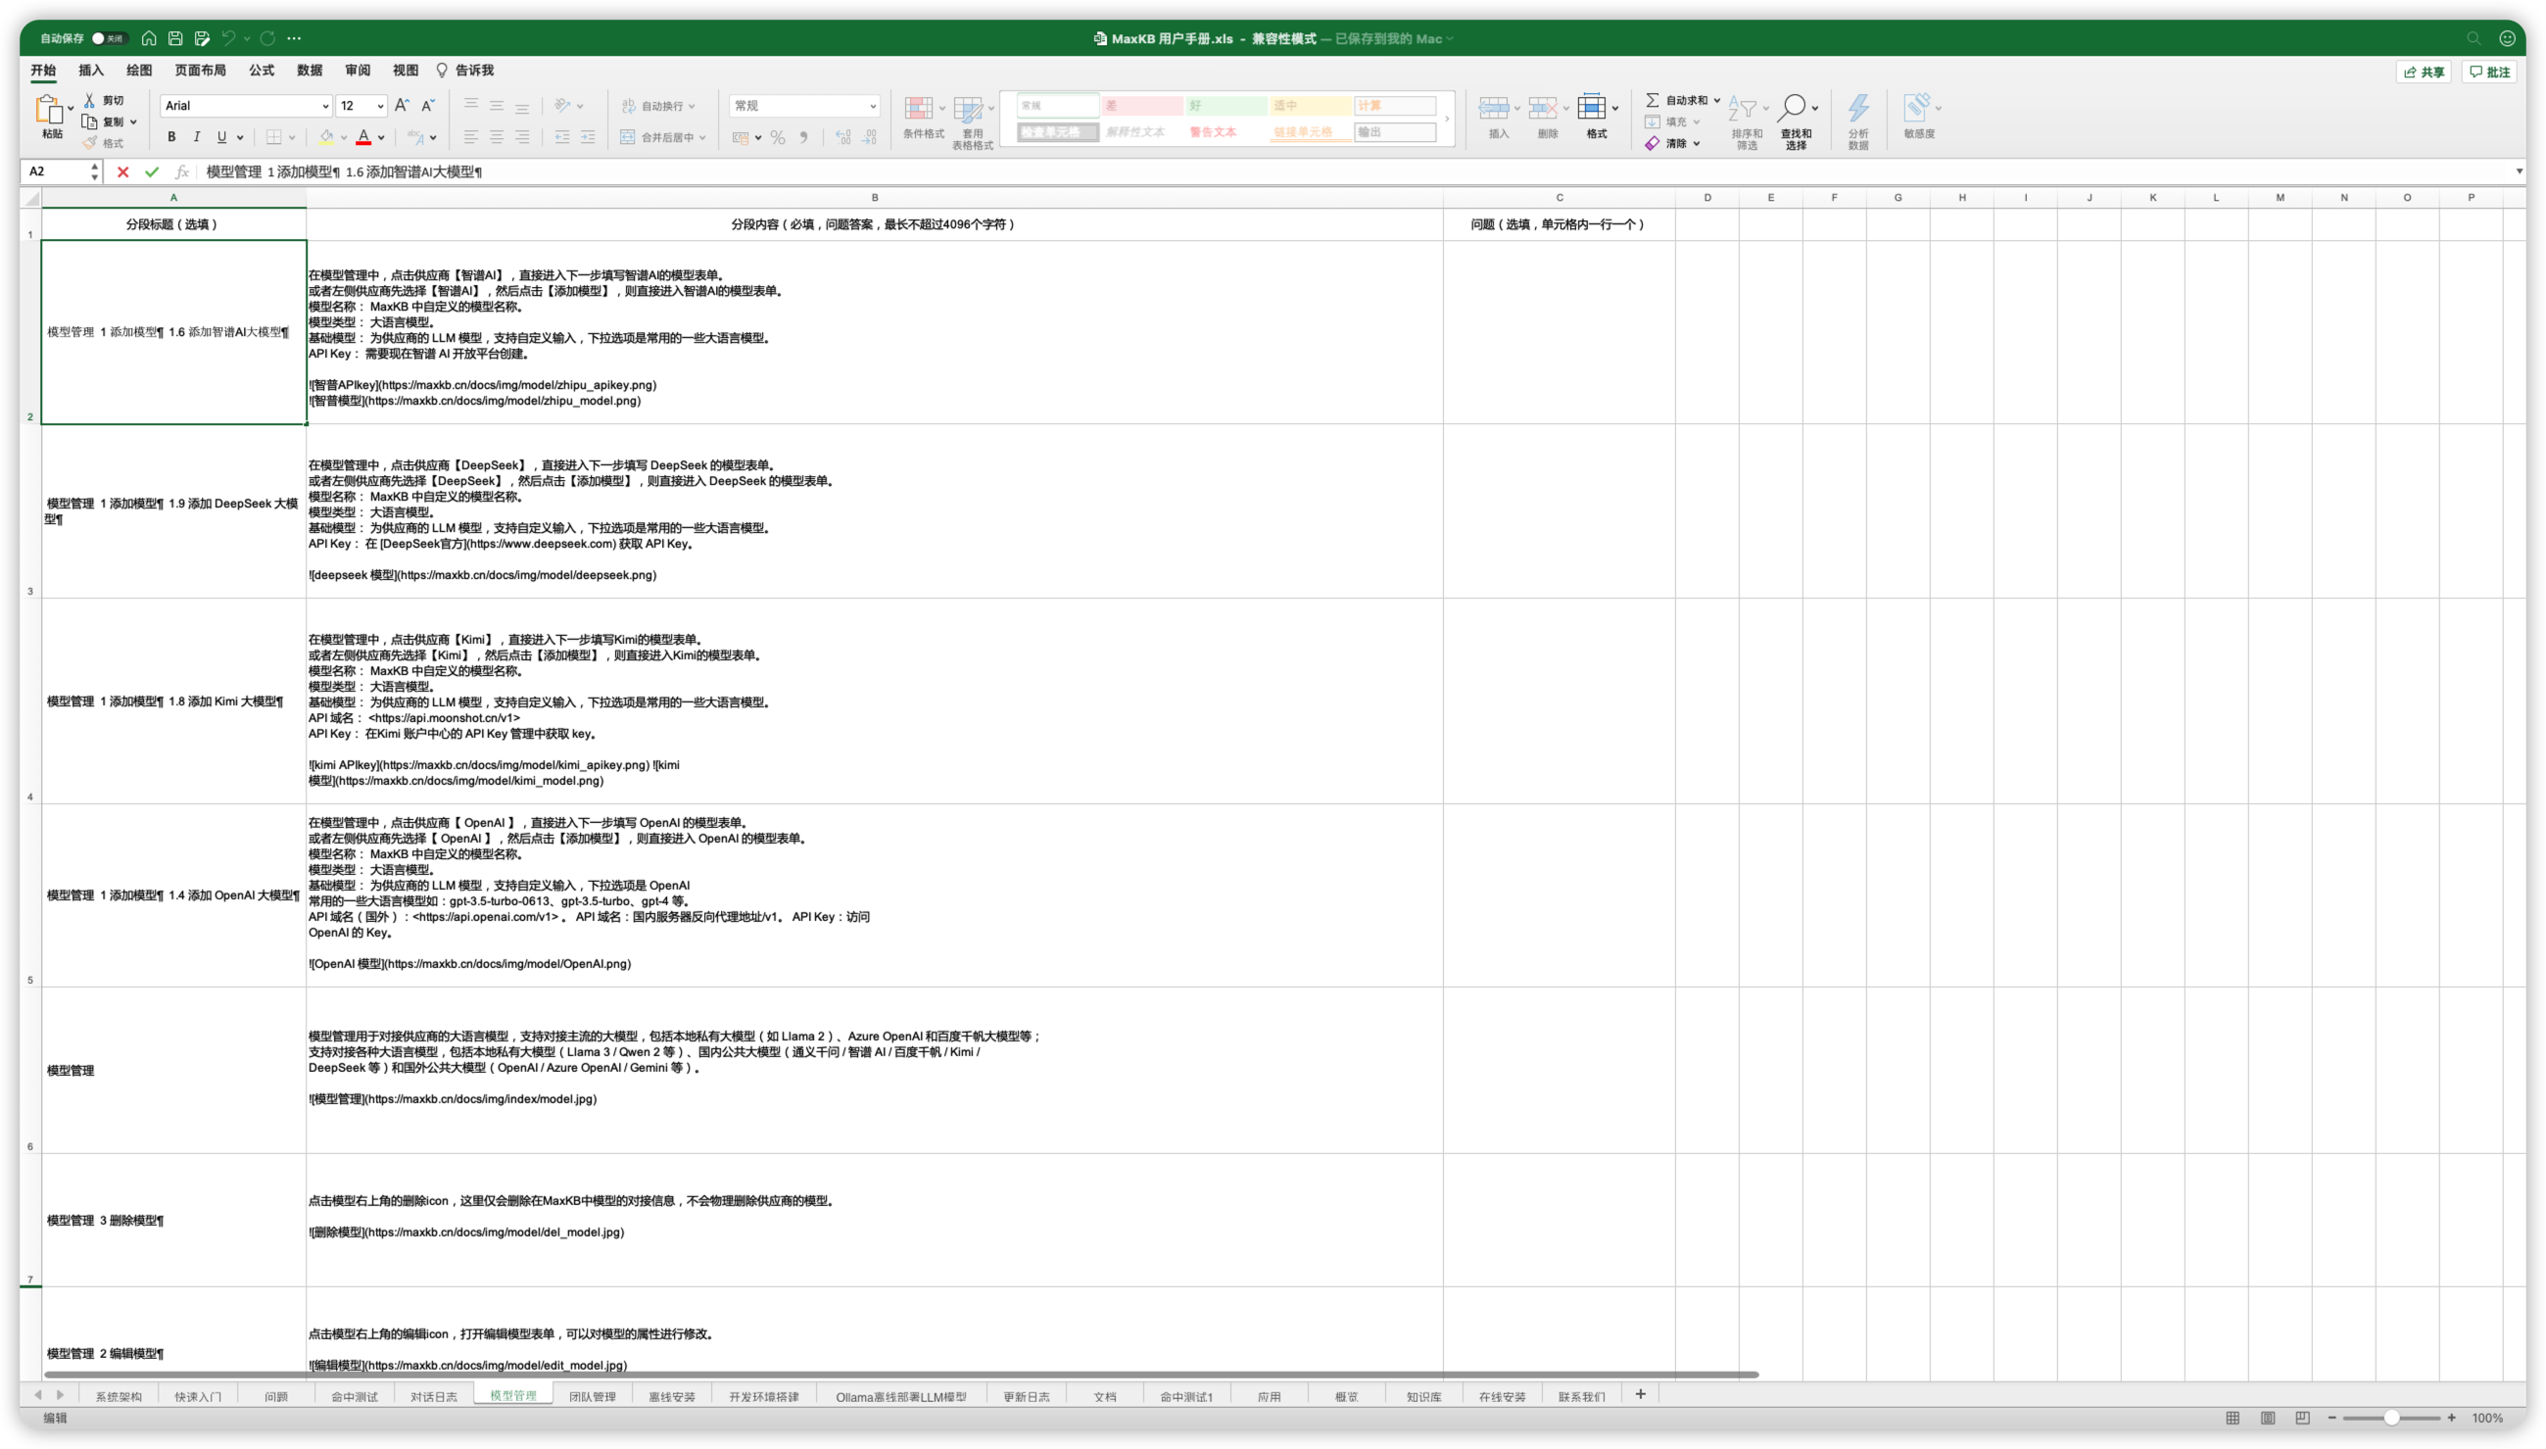The width and height of the screenshot is (2546, 1449).
Task: Open the font size 12 dropdown
Action: point(380,107)
